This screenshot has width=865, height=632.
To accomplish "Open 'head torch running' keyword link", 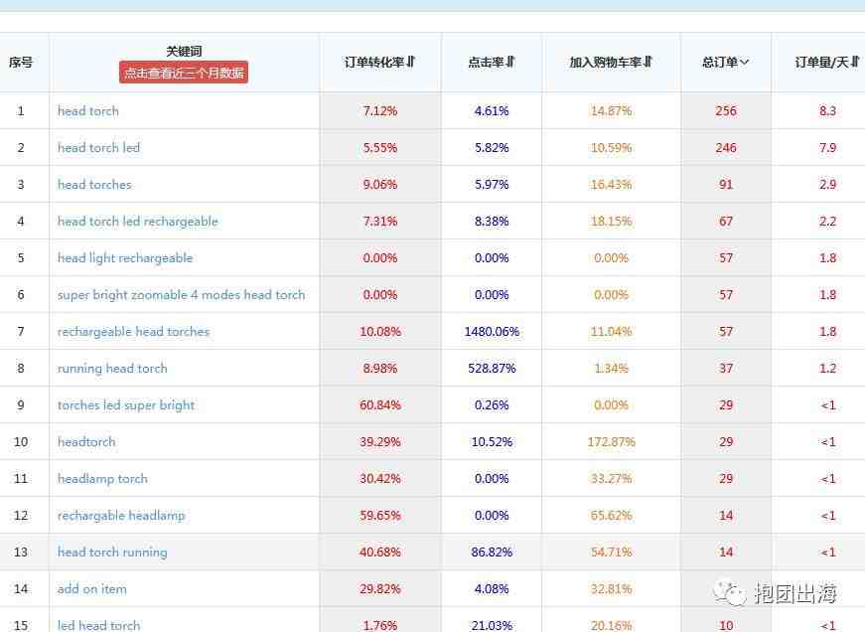I will (x=112, y=552).
